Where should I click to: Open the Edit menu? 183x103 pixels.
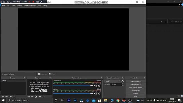click(x=8, y=6)
